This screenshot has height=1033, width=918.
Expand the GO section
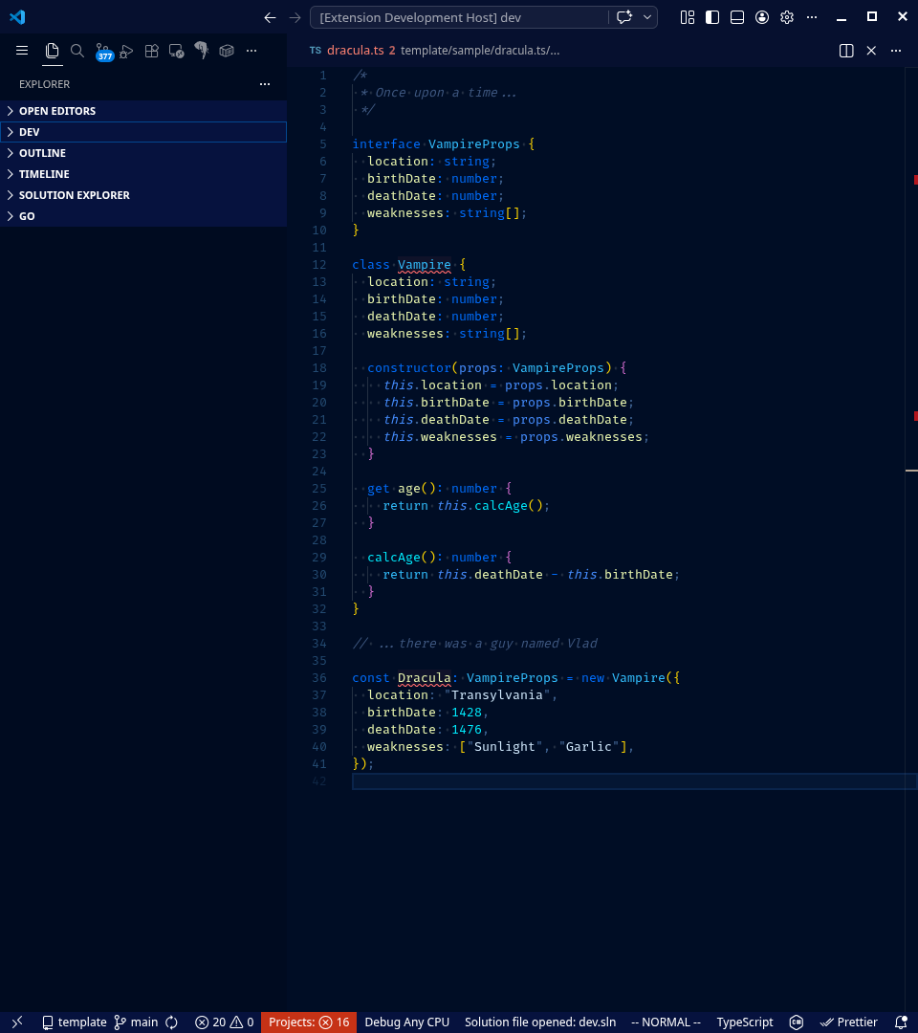tap(143, 216)
